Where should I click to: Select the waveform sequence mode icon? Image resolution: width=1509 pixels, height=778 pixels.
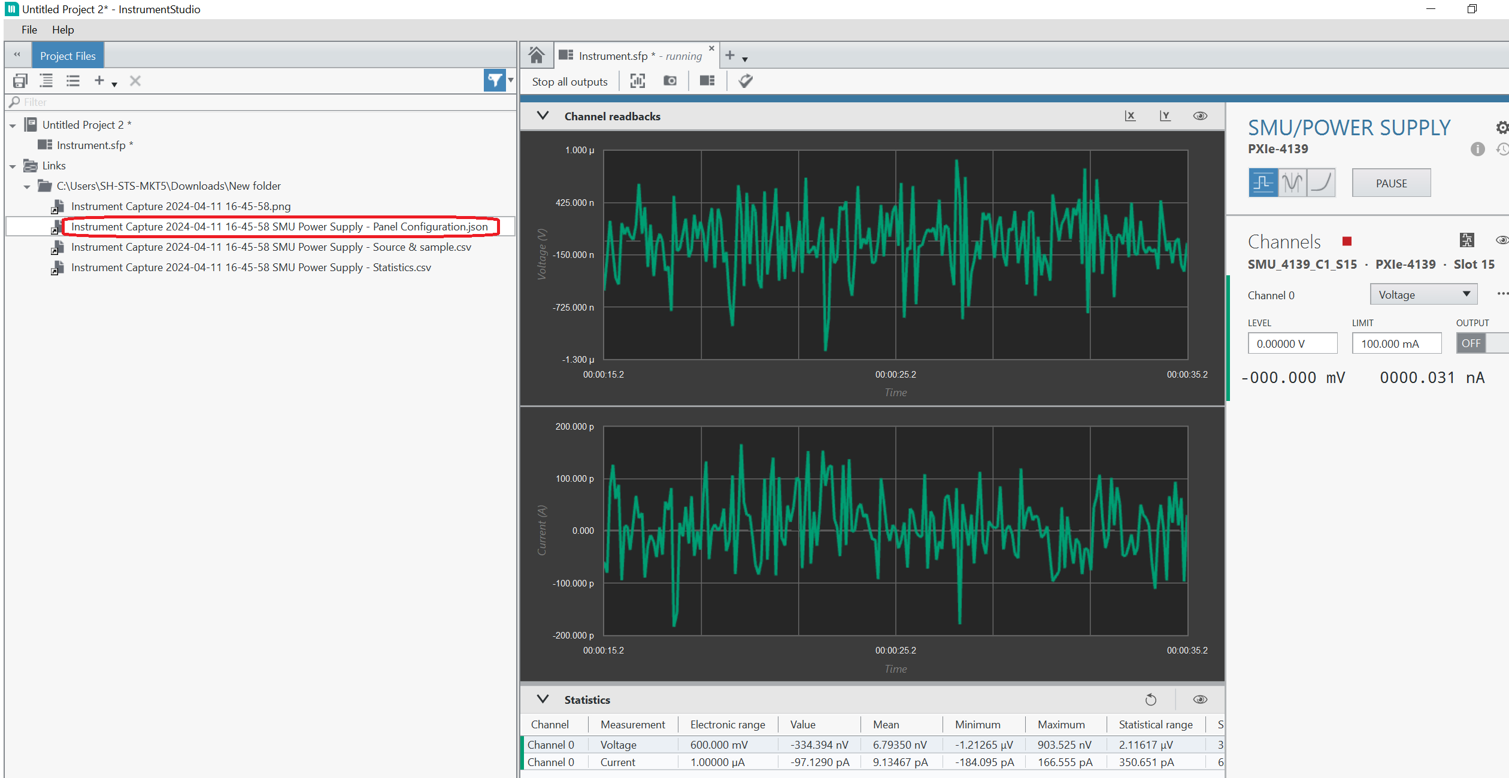click(x=1292, y=183)
